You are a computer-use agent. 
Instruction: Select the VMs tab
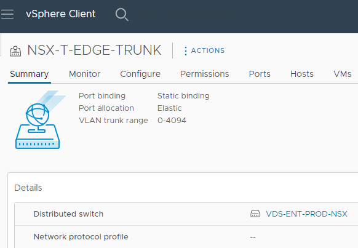(342, 74)
